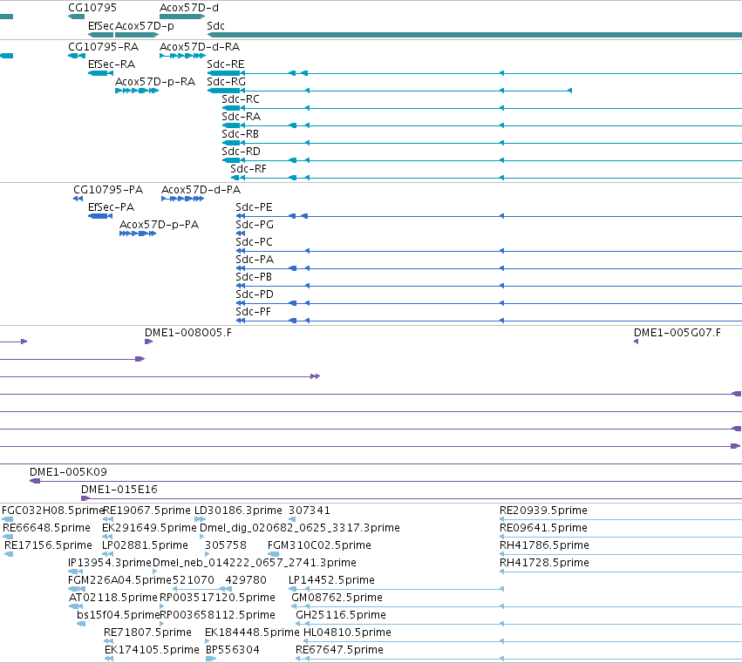Select the Acox57D-d gene bar
This screenshot has height=663, width=742.
coord(182,17)
